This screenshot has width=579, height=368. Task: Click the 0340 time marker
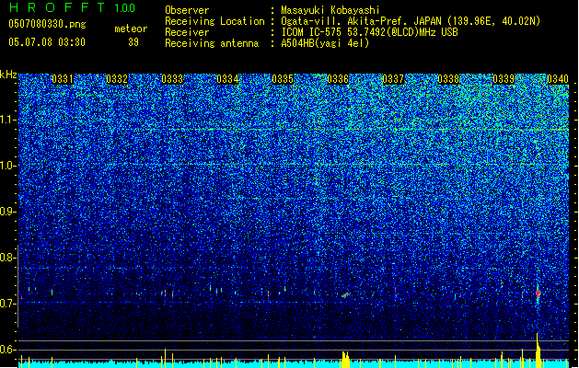pos(558,79)
